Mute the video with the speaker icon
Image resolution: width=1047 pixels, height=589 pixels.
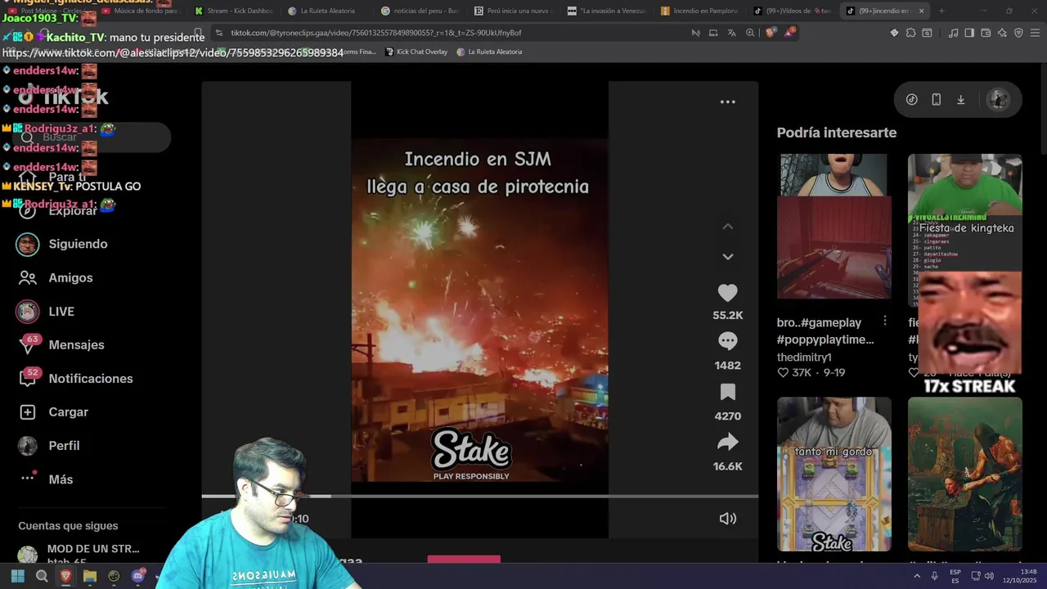(x=727, y=519)
